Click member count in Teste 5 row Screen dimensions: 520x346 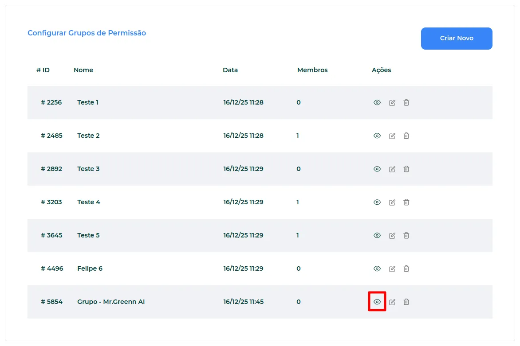(x=297, y=235)
